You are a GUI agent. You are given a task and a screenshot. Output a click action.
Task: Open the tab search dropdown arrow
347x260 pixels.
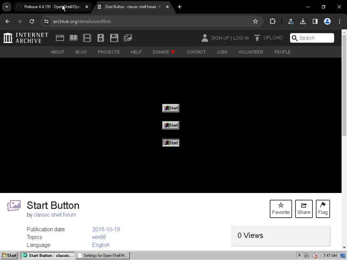(7, 7)
